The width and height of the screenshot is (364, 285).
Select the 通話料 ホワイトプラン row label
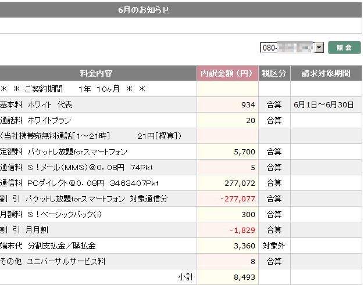point(35,120)
